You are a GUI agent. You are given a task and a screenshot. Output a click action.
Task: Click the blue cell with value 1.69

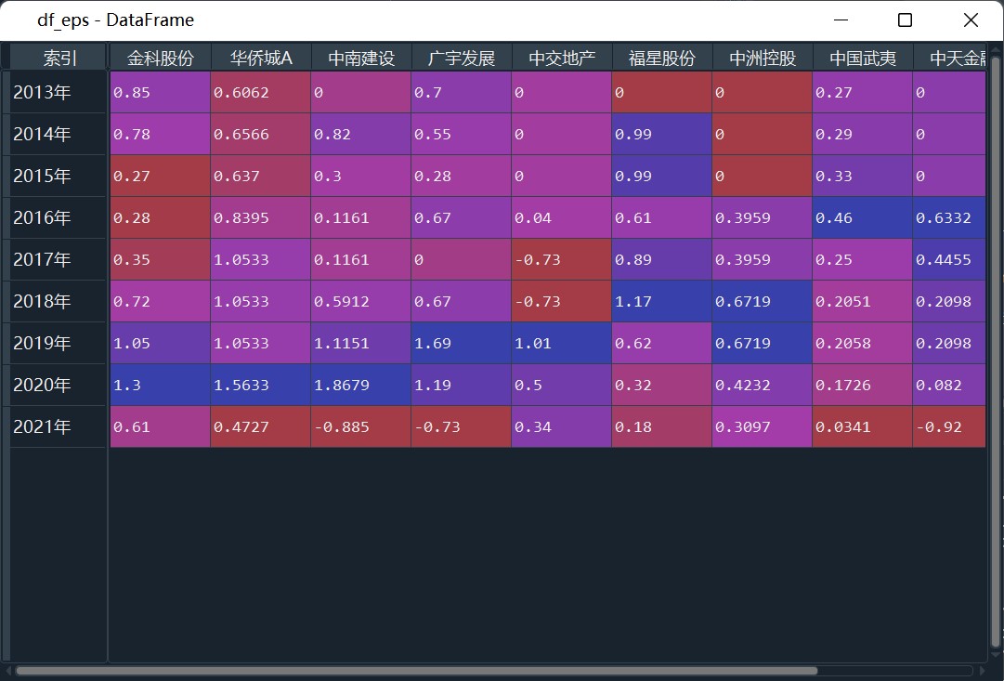pos(462,343)
